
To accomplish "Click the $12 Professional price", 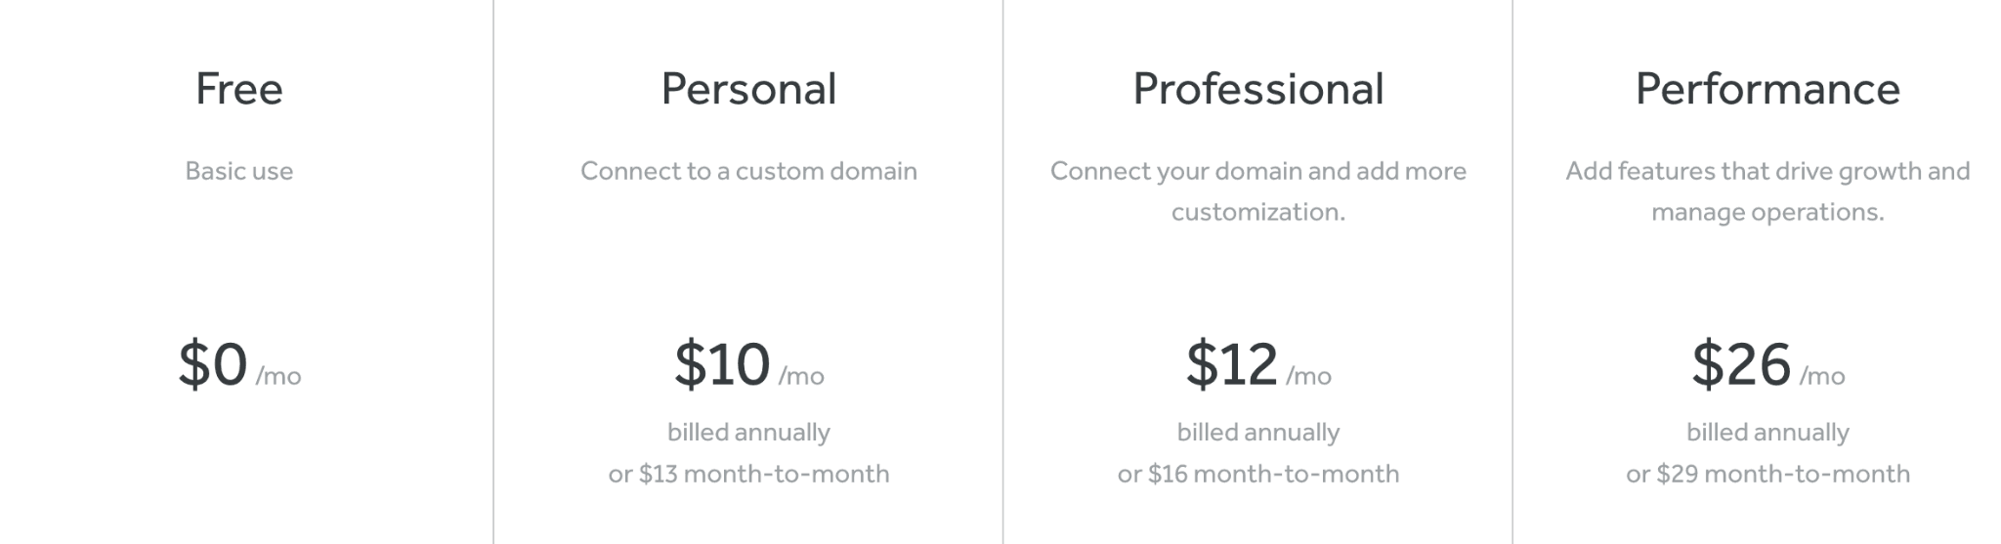I will pos(1232,364).
